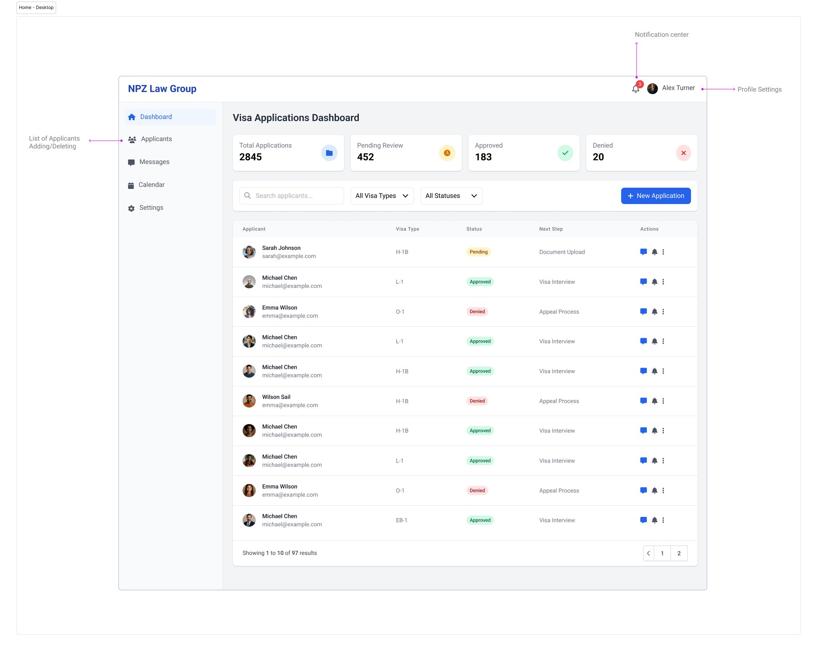This screenshot has width=817, height=651.
Task: Expand the All Visa Types dropdown
Action: click(382, 196)
